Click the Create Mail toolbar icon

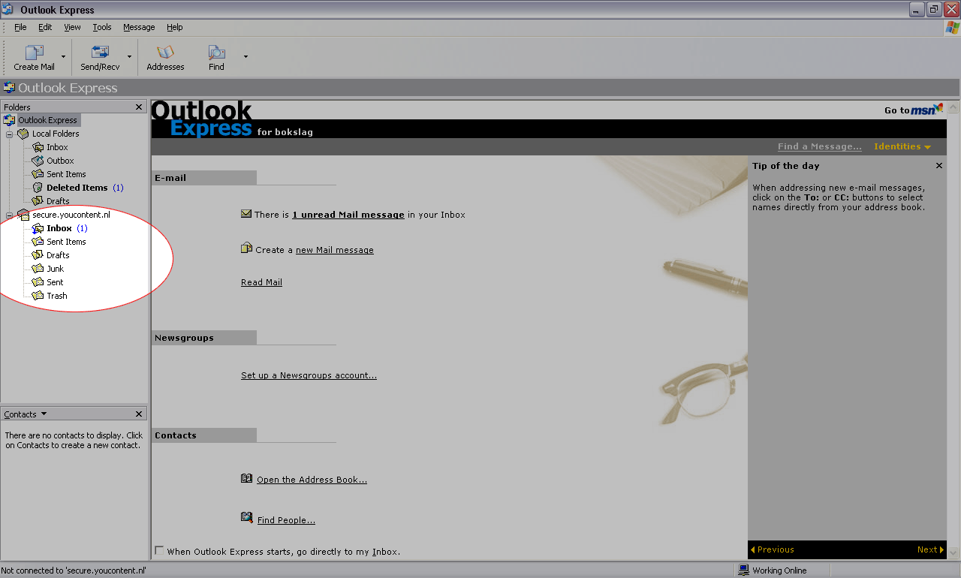[x=34, y=53]
